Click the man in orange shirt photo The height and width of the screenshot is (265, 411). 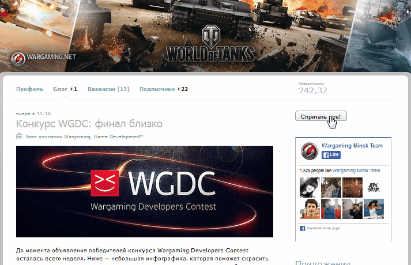pos(310,209)
